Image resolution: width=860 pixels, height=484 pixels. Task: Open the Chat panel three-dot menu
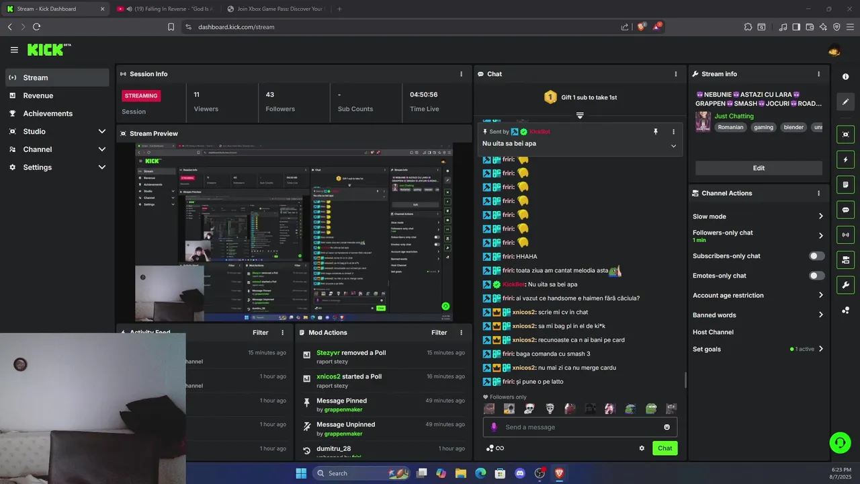(x=676, y=74)
